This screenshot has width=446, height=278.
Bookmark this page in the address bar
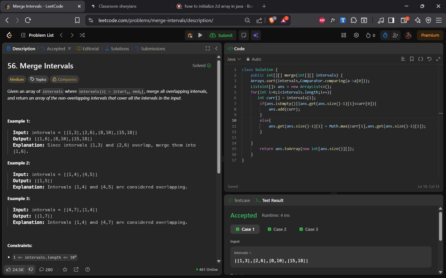point(77,20)
